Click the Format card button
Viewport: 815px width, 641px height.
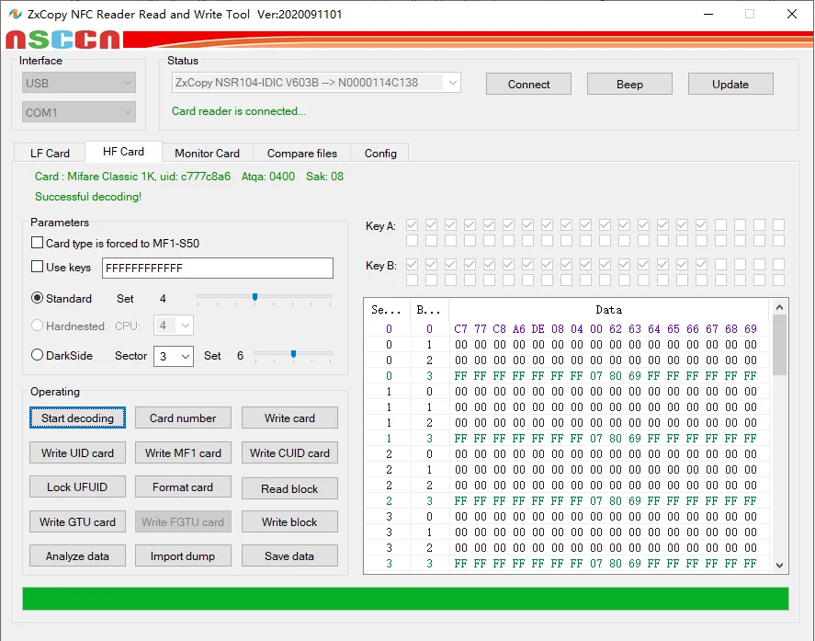183,487
